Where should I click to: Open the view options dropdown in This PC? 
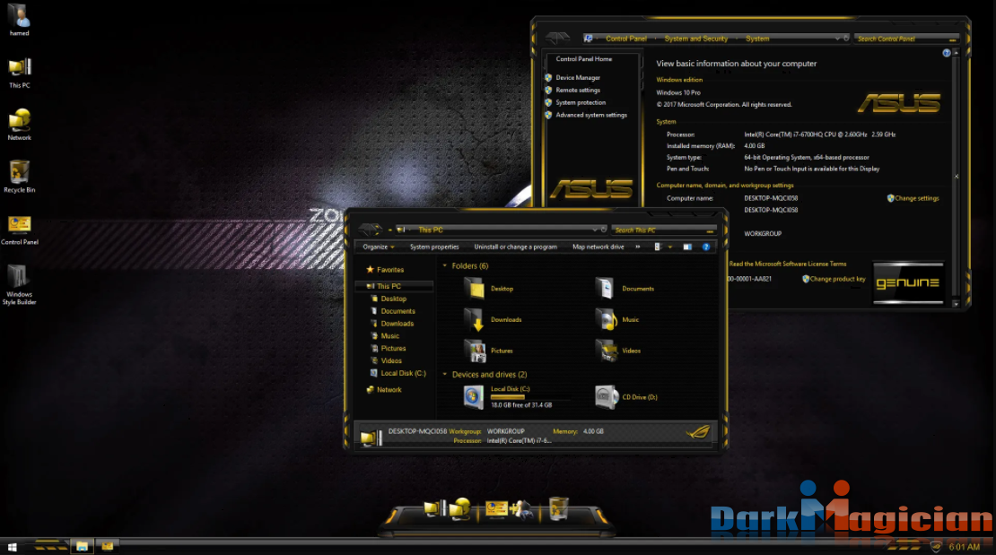pos(670,247)
